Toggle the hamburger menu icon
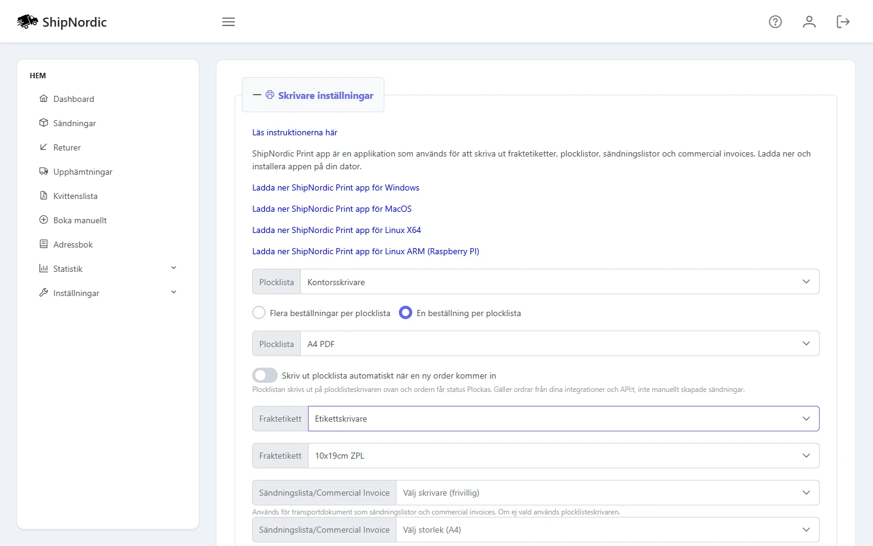Image resolution: width=873 pixels, height=546 pixels. point(229,22)
